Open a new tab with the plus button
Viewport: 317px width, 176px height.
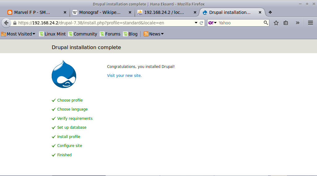pos(270,12)
